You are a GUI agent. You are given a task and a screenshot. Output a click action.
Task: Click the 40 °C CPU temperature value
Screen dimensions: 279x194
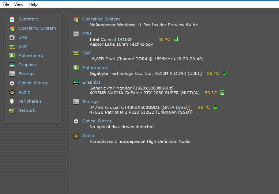click(165, 39)
